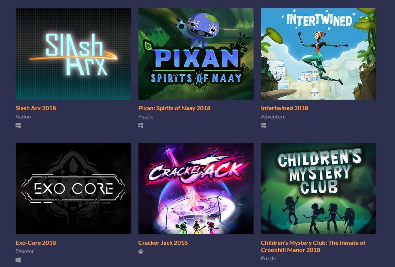Follow the Slash Arx 2018 title link

(36, 108)
